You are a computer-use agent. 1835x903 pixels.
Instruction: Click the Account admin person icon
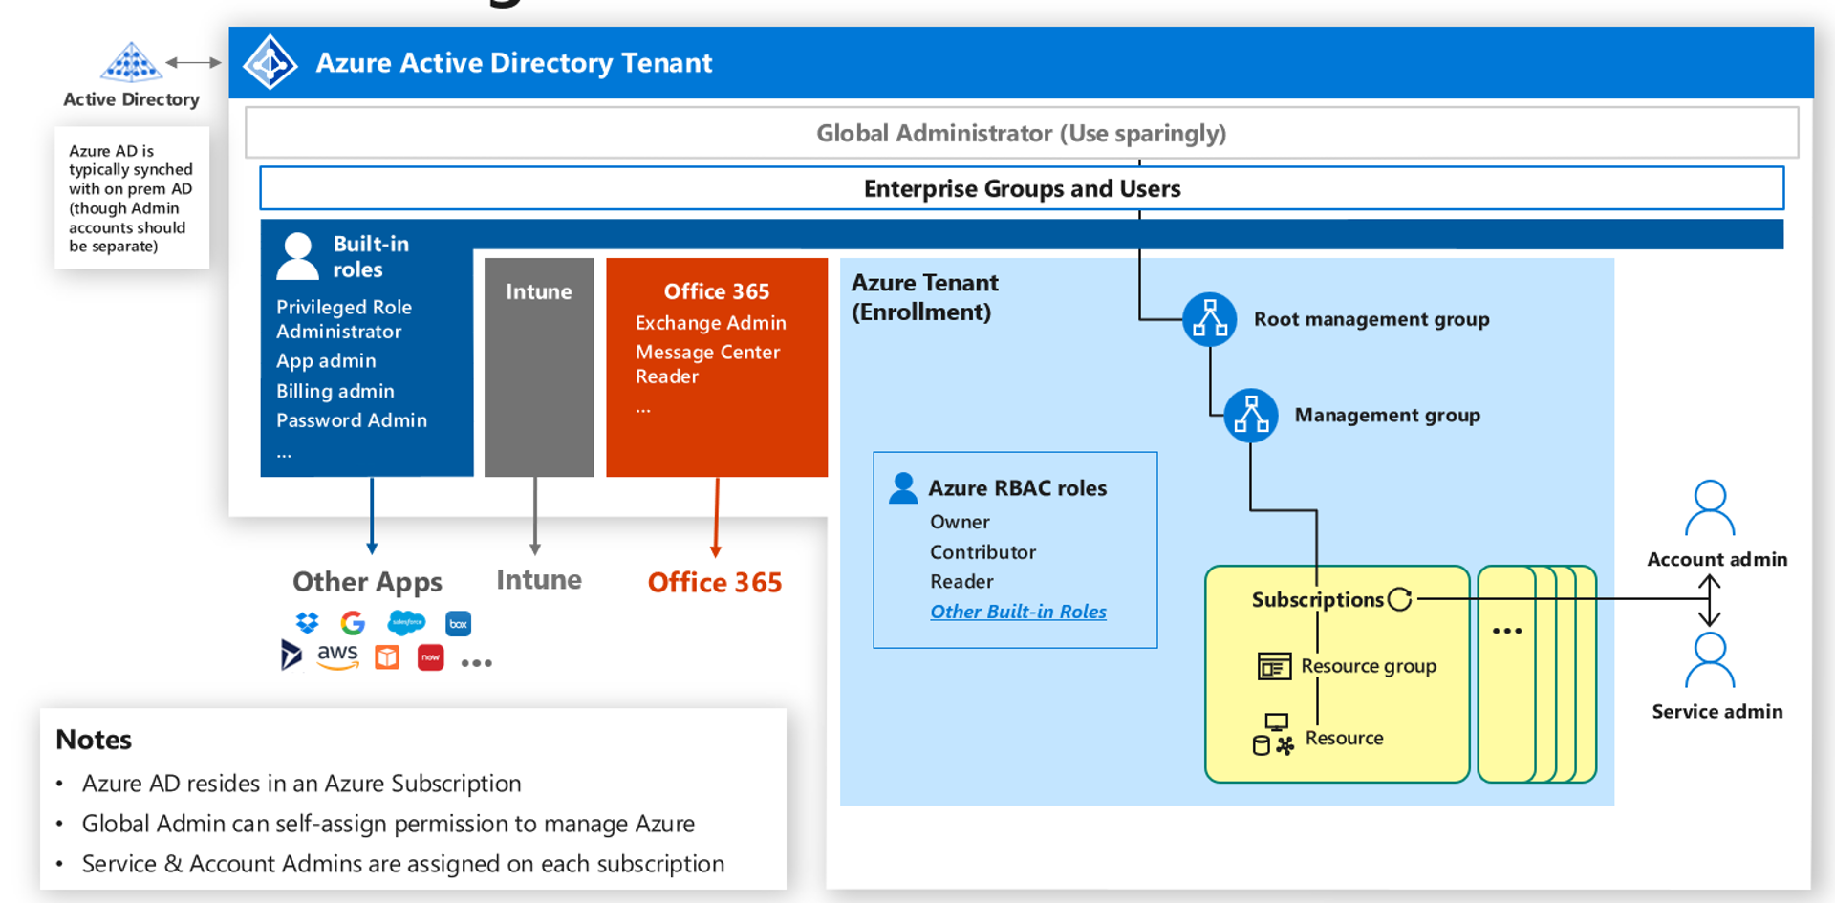(x=1710, y=507)
